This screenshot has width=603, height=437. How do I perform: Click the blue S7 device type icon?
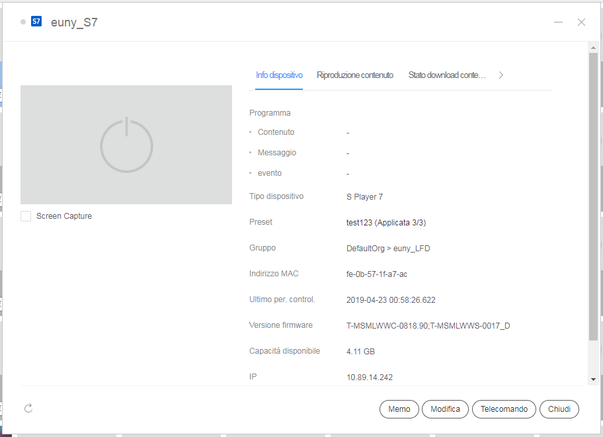(x=36, y=22)
